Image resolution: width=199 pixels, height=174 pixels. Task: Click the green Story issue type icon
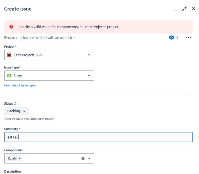coord(9,76)
